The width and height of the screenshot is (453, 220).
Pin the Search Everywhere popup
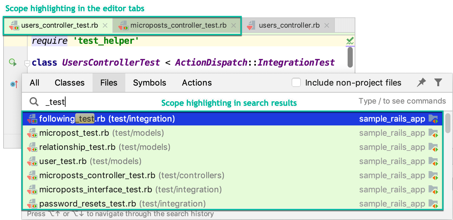[x=421, y=83]
